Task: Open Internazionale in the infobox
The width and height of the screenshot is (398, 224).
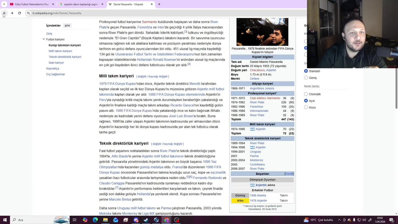Action: pyautogui.click(x=259, y=111)
